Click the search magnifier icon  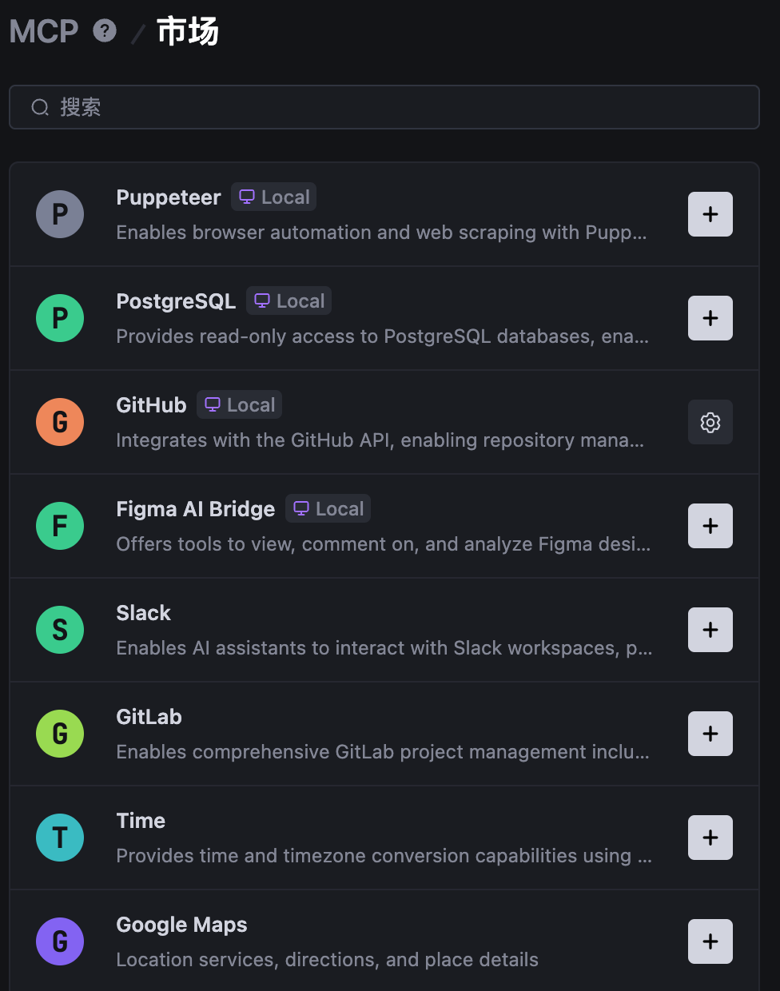click(40, 107)
